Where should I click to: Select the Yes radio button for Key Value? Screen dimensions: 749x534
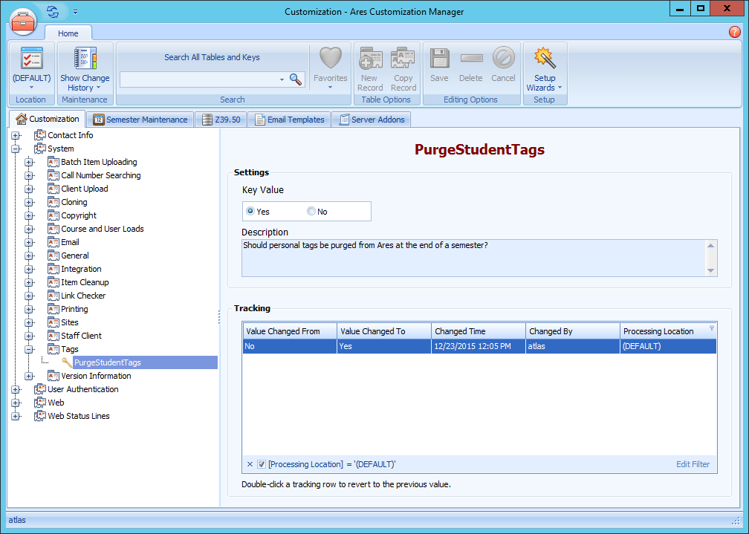pos(250,211)
